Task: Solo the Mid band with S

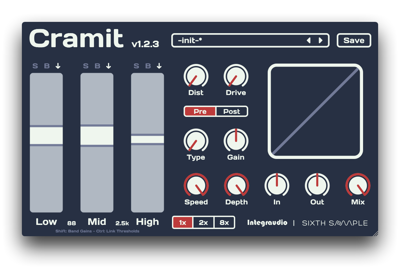Action: coord(86,66)
